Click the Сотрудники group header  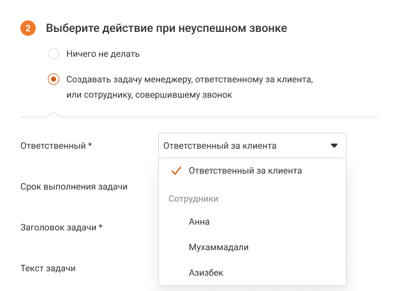click(x=193, y=198)
